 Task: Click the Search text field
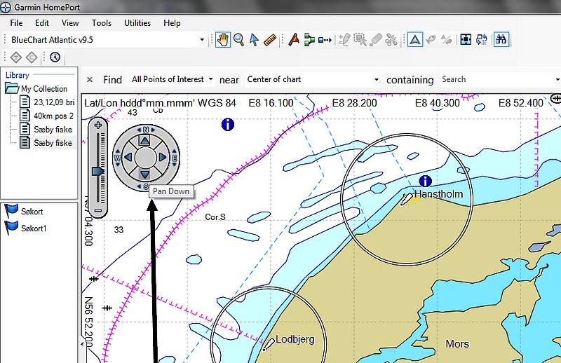(497, 79)
